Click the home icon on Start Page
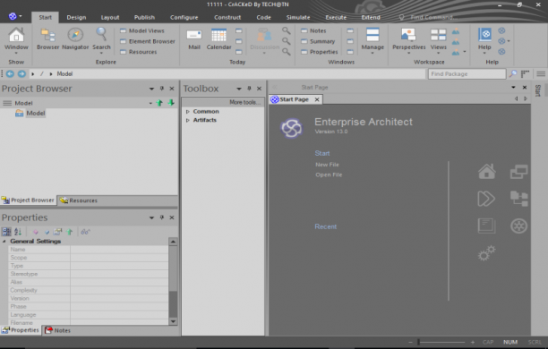This screenshot has height=349, width=548. 486,171
